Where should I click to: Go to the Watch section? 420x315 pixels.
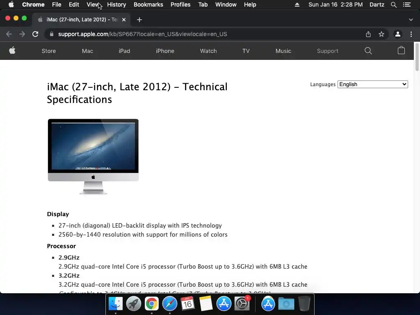click(208, 51)
